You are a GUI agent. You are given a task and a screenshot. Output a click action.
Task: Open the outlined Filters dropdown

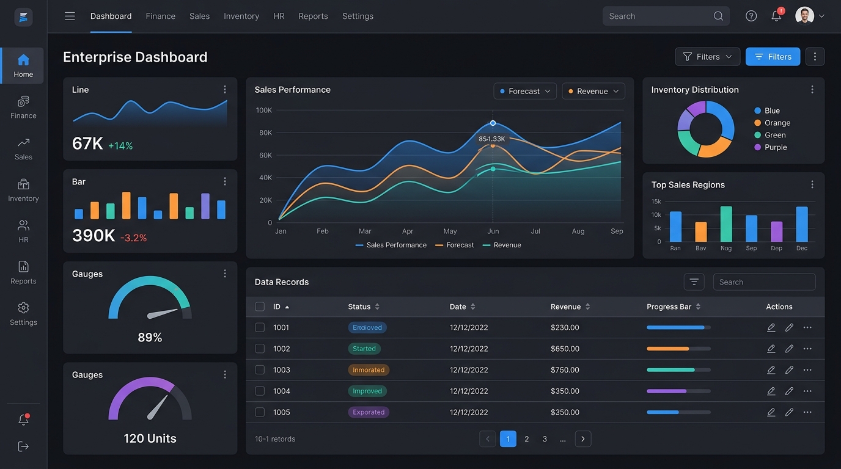click(707, 57)
